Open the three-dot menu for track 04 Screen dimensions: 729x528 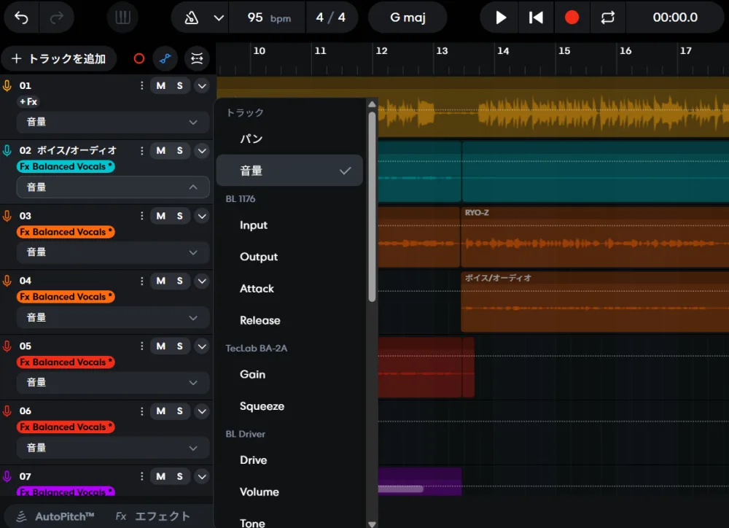point(142,281)
